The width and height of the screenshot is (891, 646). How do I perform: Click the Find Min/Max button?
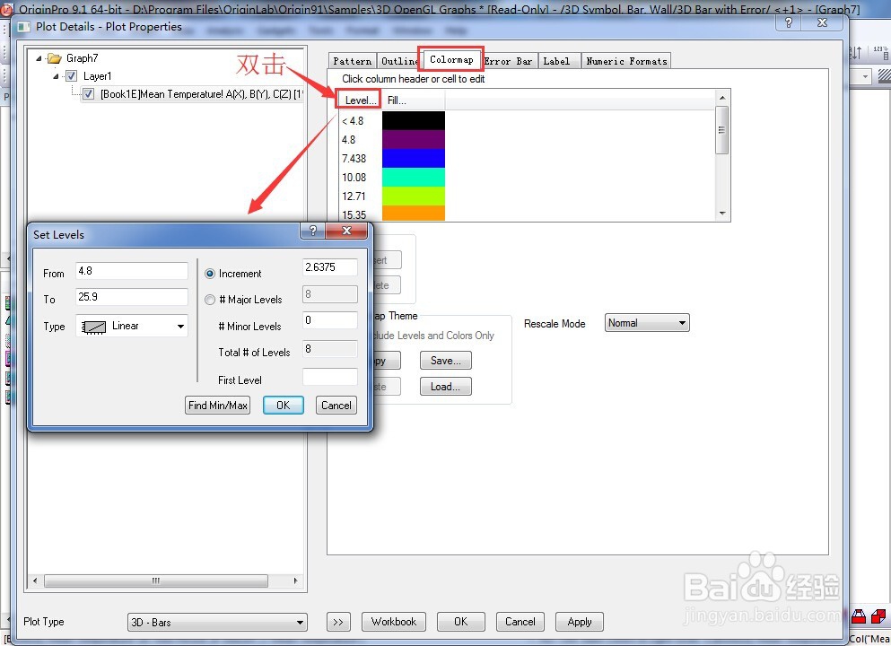point(218,406)
